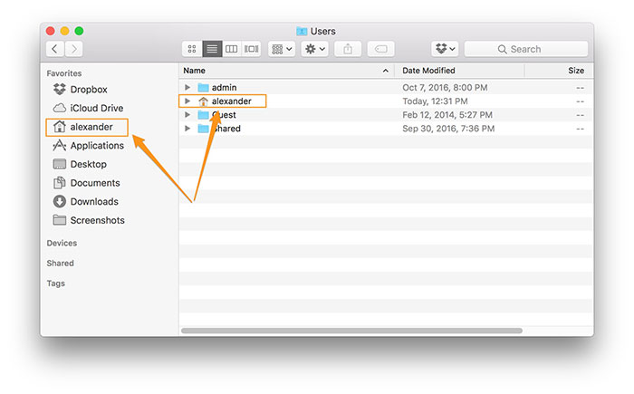Click the horizontal scrollbar at the bottom
Viewport: 634px width, 394px height.
(x=351, y=331)
